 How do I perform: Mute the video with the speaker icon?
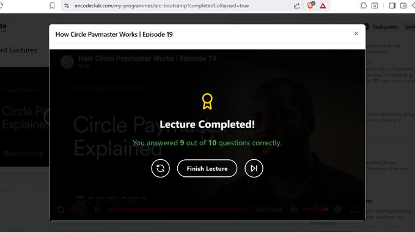293,209
